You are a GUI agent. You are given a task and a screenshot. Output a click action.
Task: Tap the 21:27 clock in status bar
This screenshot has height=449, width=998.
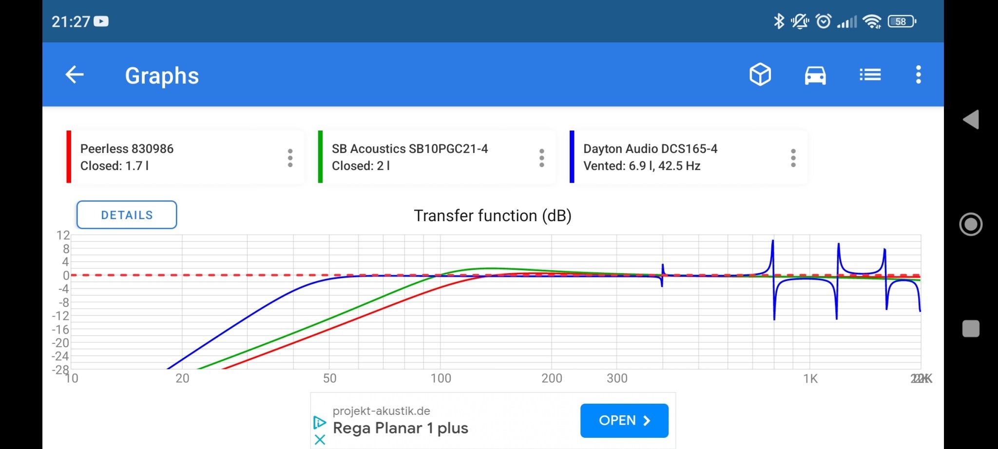[x=71, y=21]
